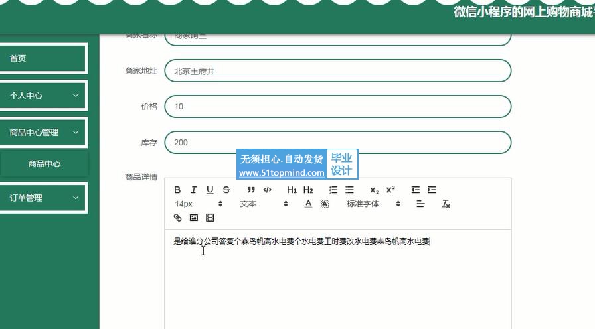Toggle strikethrough formatting in editor
The width and height of the screenshot is (595, 329).
click(226, 190)
